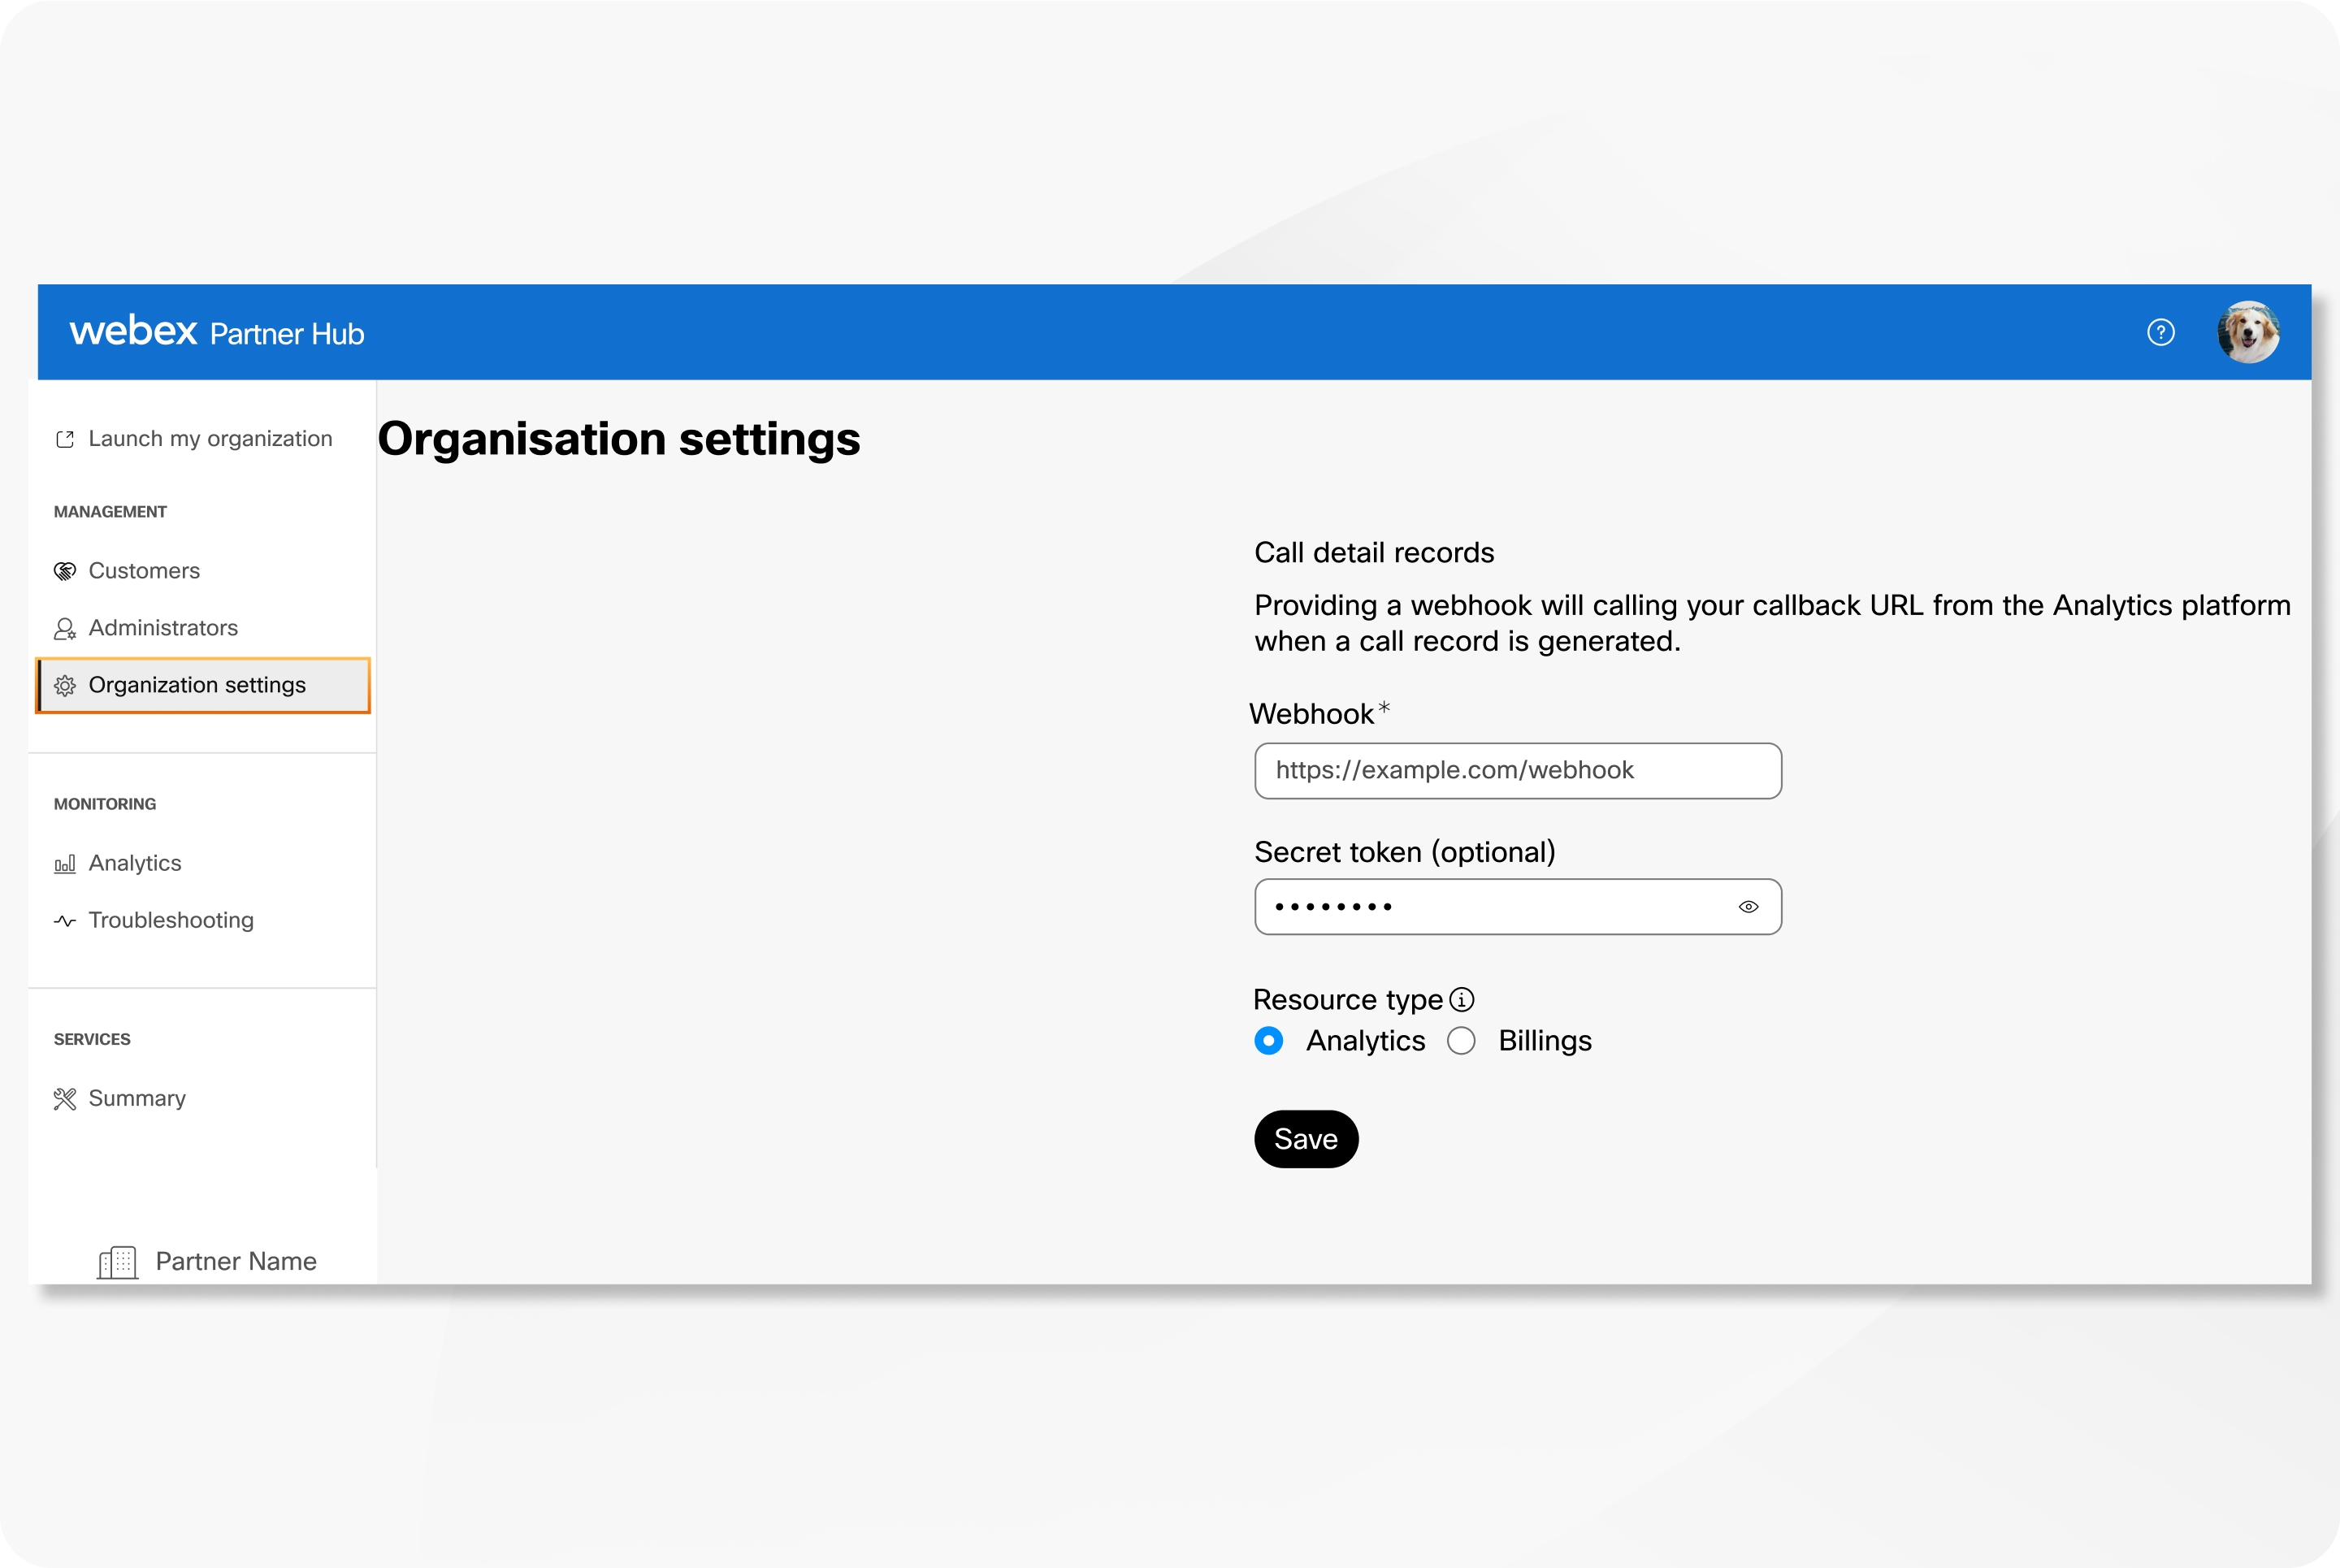Open the Customers section in sidebar
The width and height of the screenshot is (2340, 1568).
143,570
